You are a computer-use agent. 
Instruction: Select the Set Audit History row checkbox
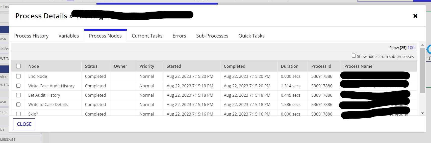[18, 95]
